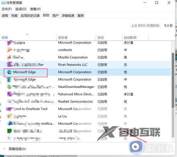Switch to the 进程 tab
The image size is (177, 157).
coord(5,16)
